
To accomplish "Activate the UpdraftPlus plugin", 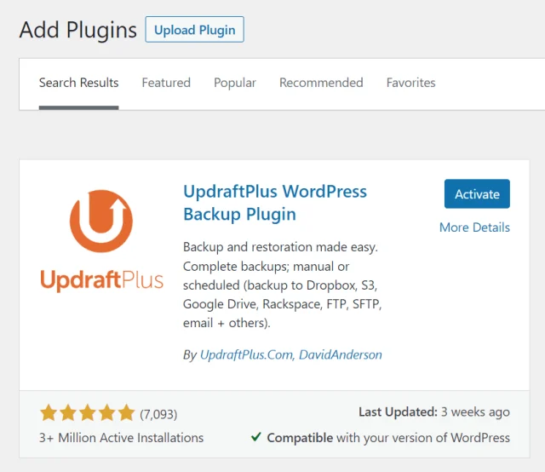I will coord(477,194).
